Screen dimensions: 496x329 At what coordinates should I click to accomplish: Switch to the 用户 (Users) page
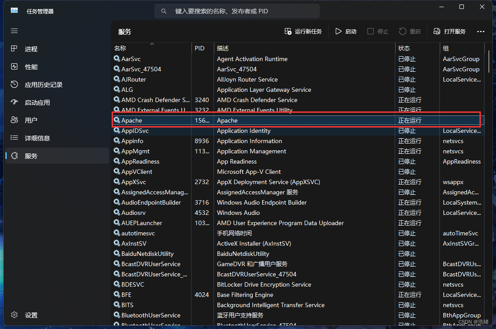click(x=31, y=120)
